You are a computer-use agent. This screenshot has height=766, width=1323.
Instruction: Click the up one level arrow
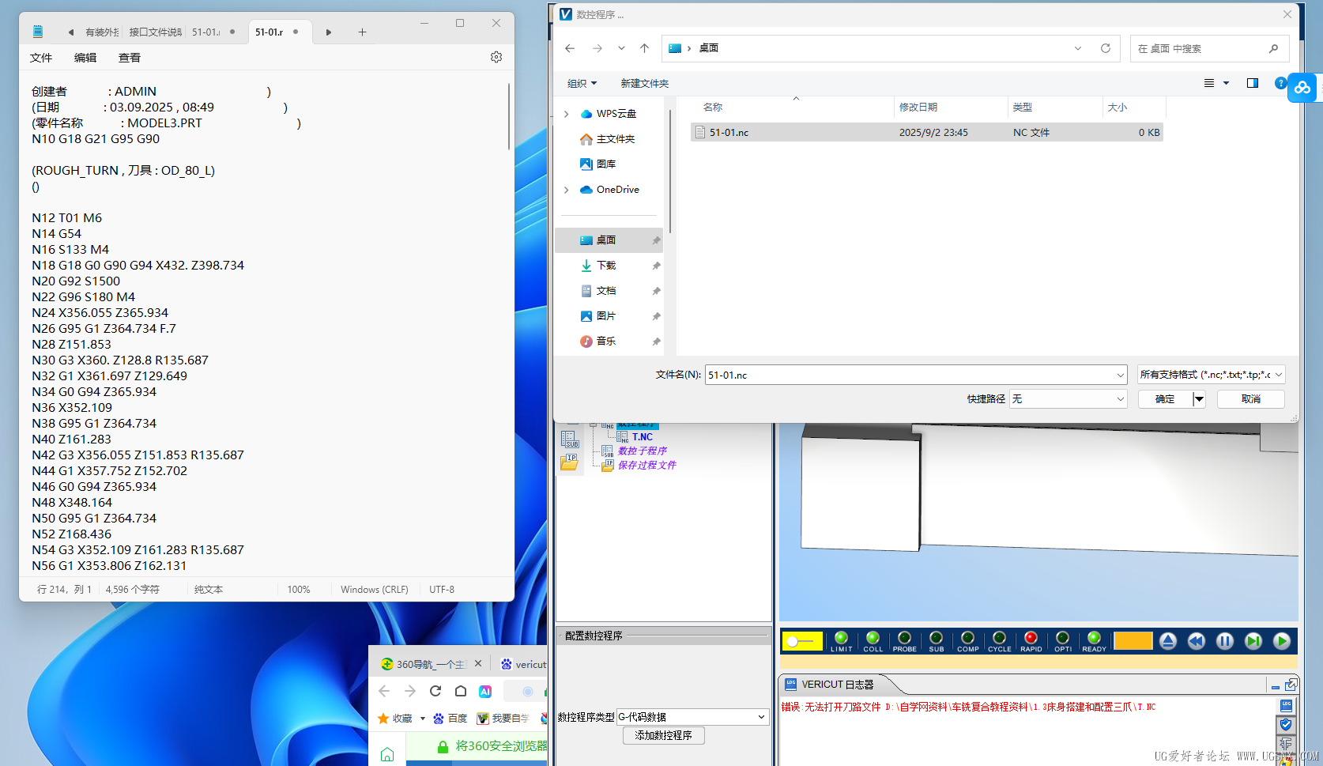pos(644,48)
